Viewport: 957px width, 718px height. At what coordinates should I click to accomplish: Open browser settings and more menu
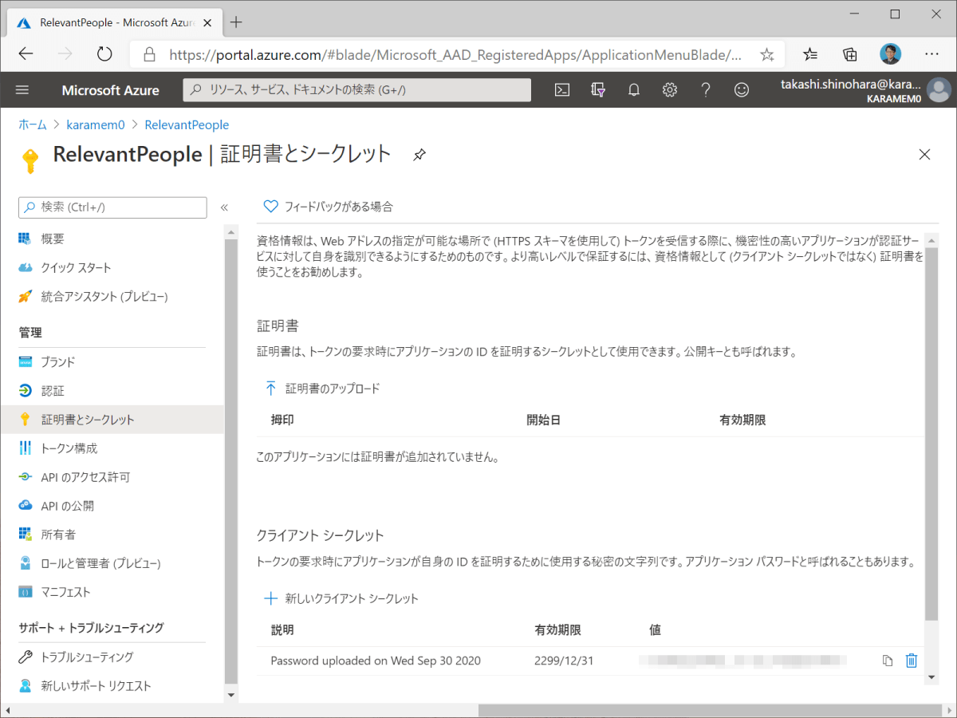tap(931, 54)
